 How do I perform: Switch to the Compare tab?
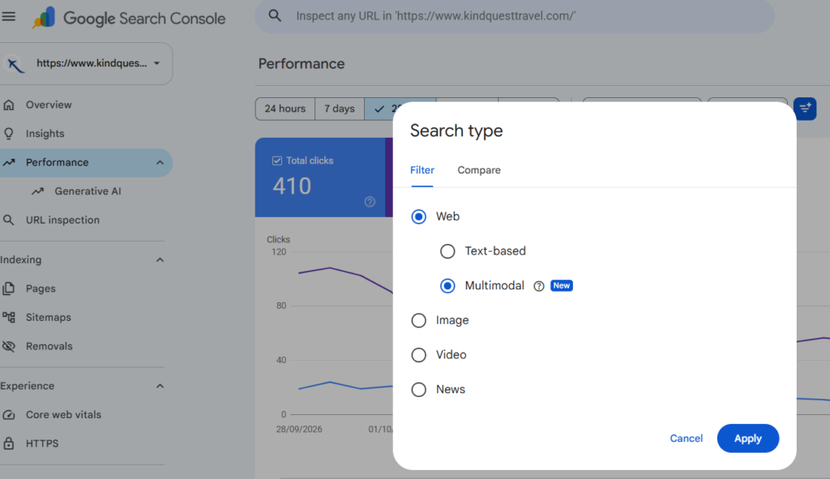tap(479, 170)
